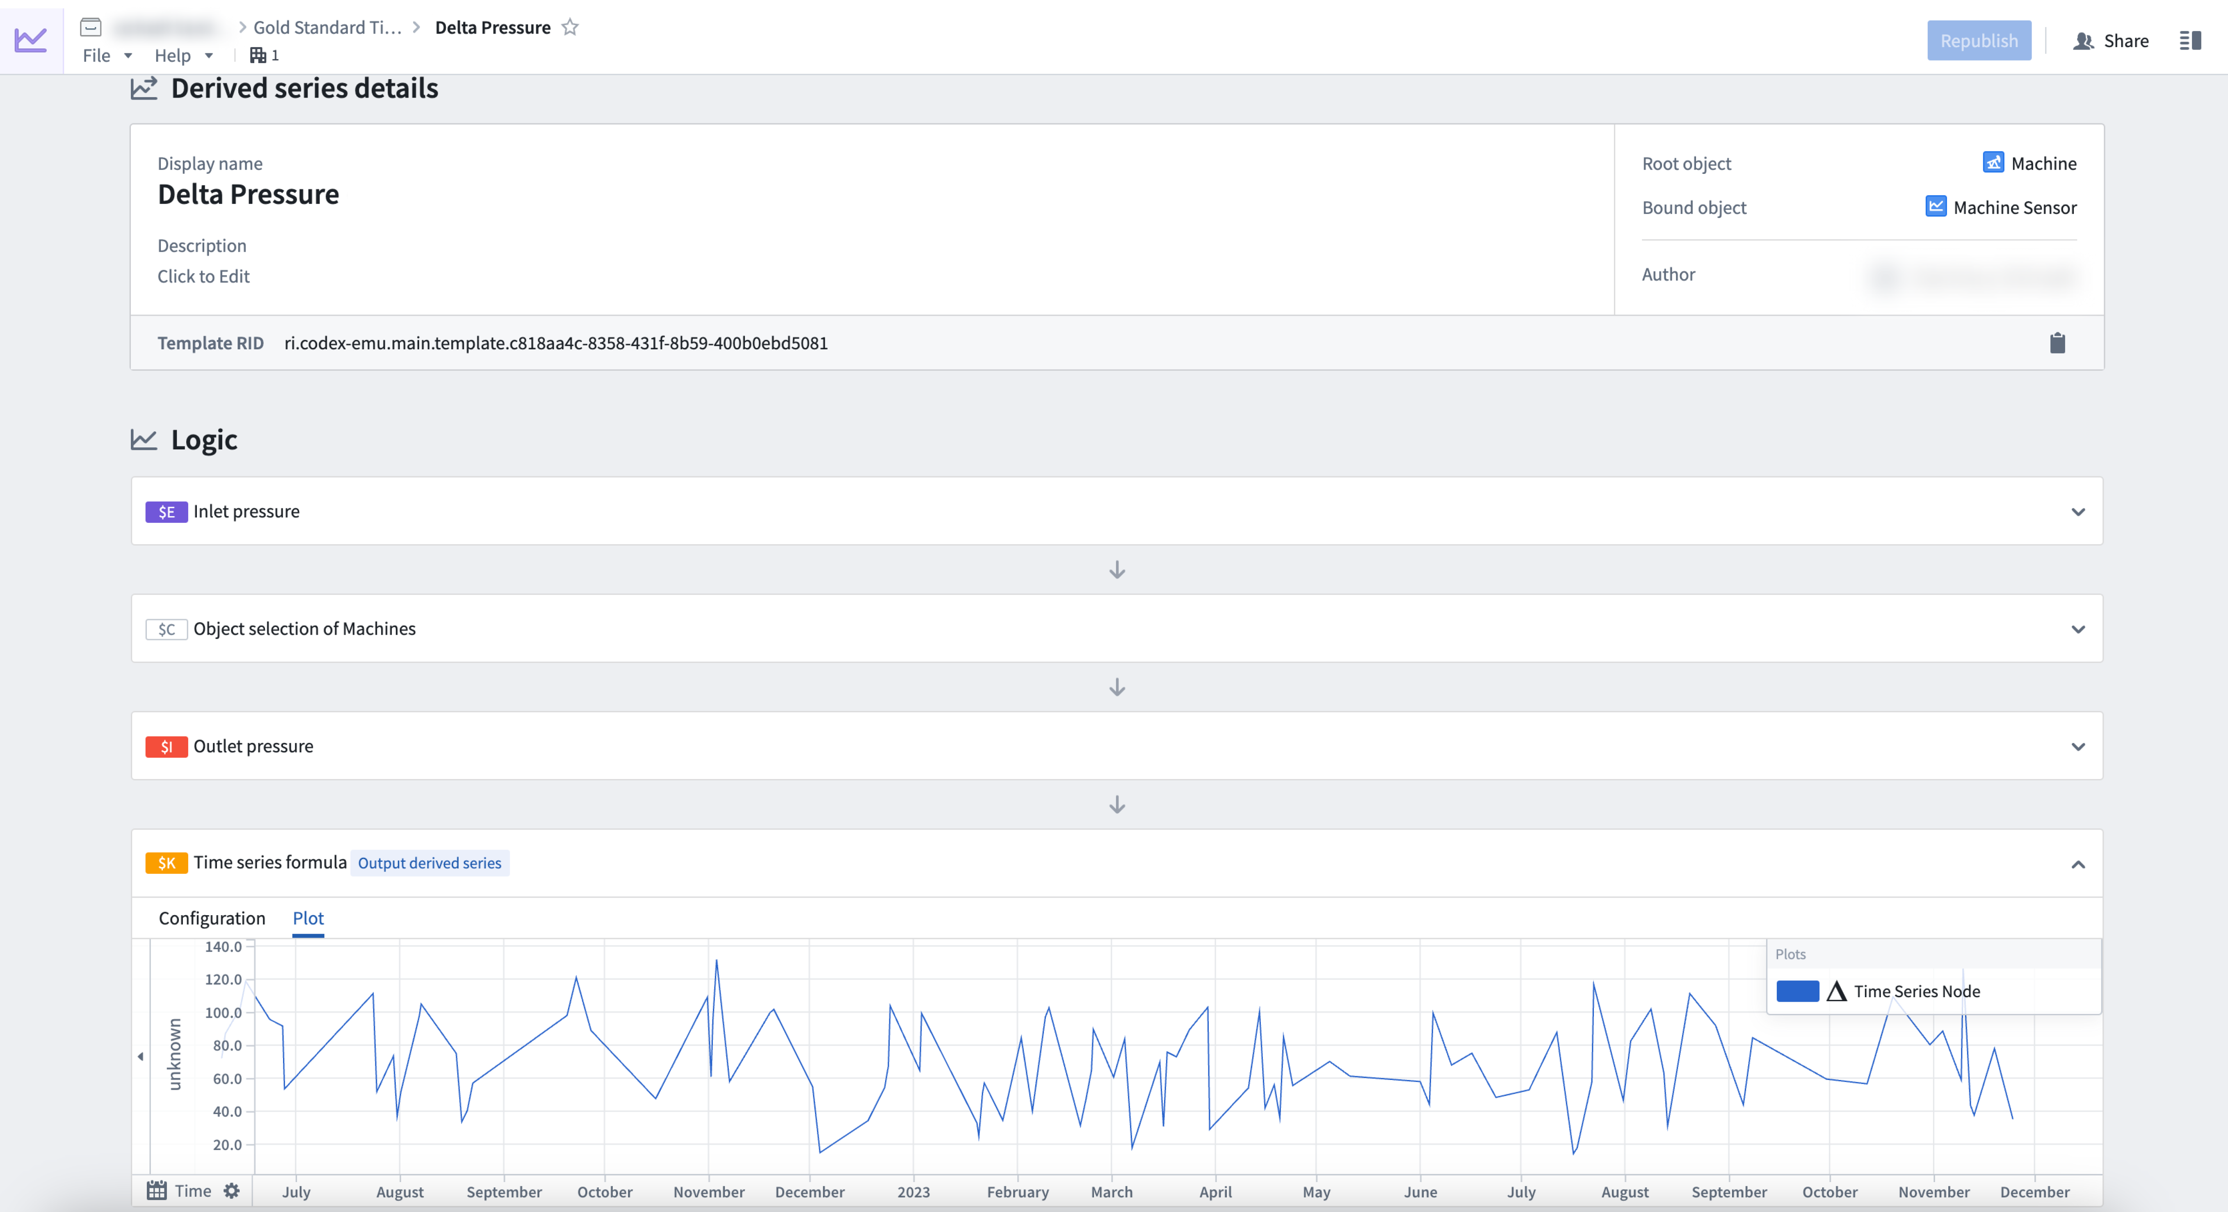Click the $I Outlet pressure badge

[x=166, y=747]
